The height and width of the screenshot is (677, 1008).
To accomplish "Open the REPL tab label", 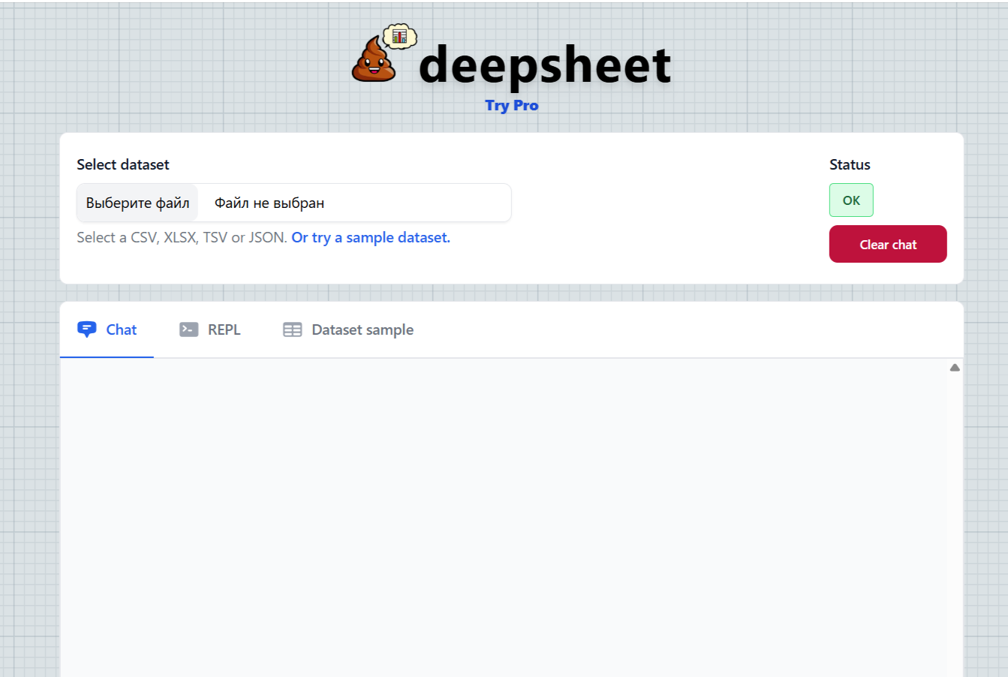I will (x=224, y=329).
